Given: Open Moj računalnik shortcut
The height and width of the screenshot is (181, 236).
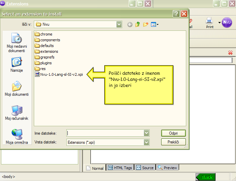Looking at the screenshot, I should [x=17, y=113].
